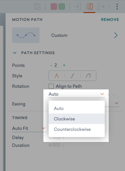The width and height of the screenshot is (125, 171).
Task: Open the Custom path chevron arrow
Action: coord(116,35)
